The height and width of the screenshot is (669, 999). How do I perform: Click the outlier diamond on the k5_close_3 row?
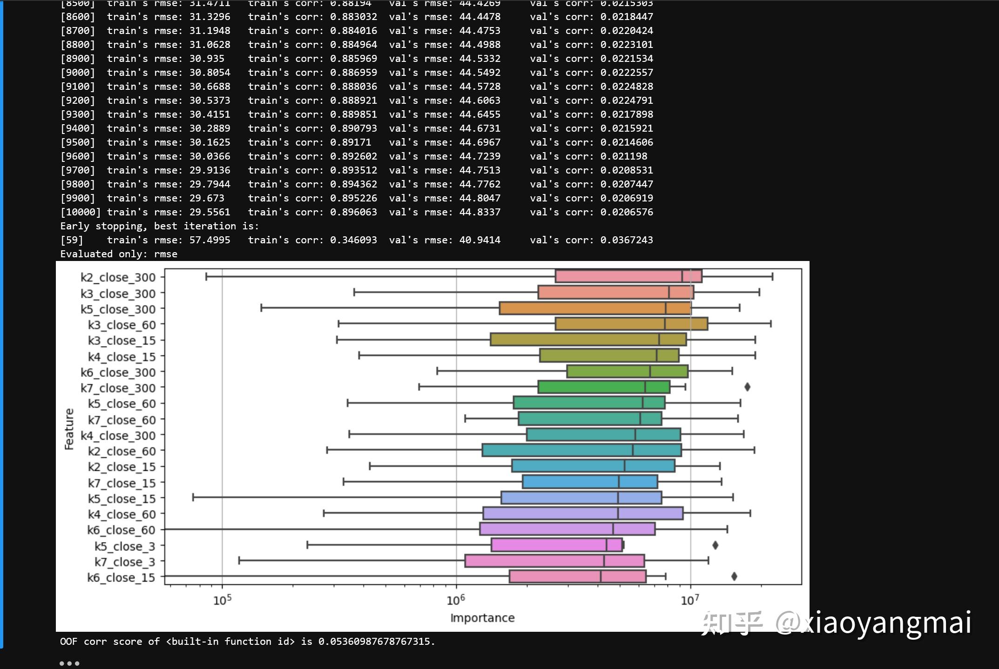[x=715, y=545]
